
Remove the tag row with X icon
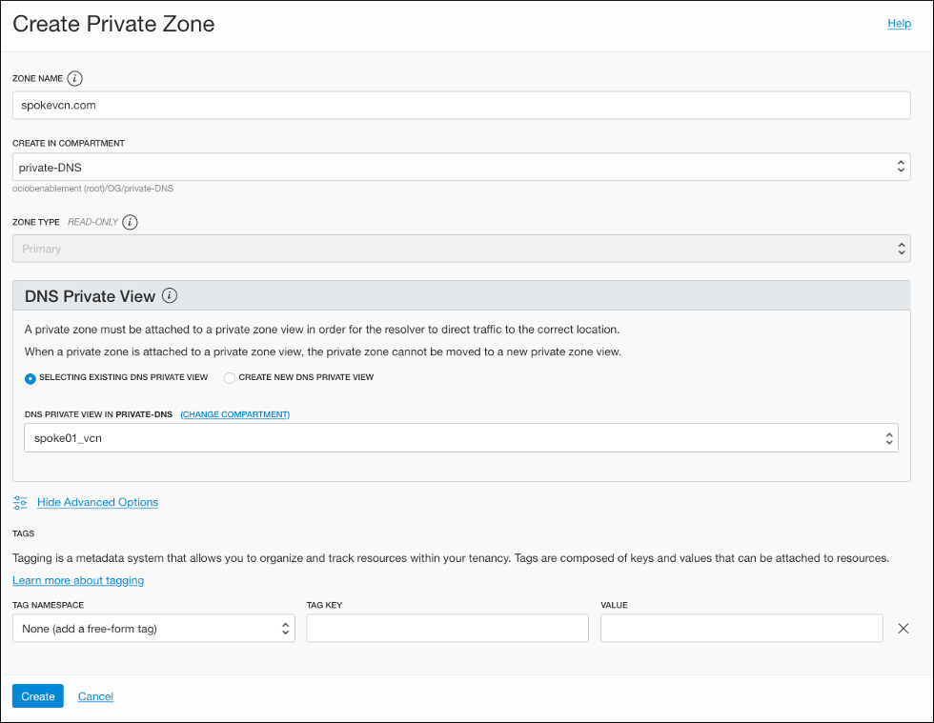pyautogui.click(x=904, y=629)
